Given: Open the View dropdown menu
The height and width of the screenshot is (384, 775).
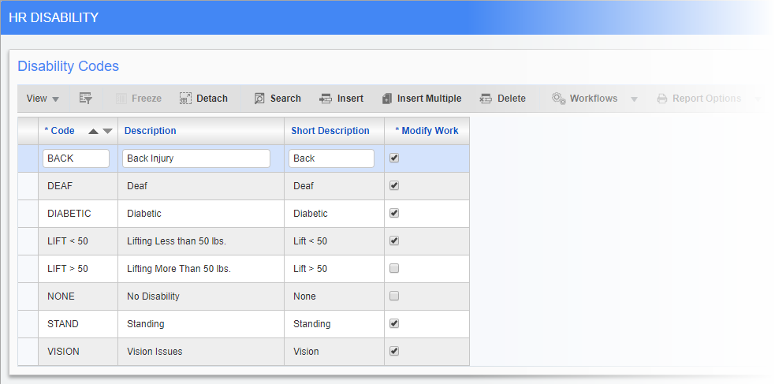Looking at the screenshot, I should [x=43, y=99].
